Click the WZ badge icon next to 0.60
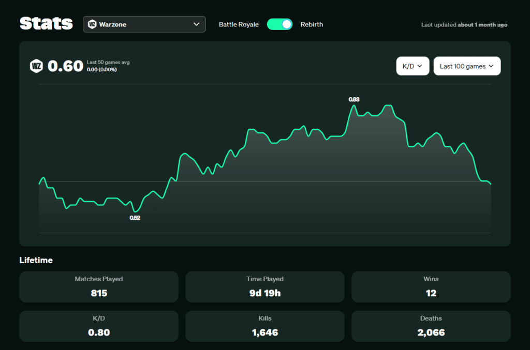This screenshot has width=530, height=350. click(x=36, y=66)
